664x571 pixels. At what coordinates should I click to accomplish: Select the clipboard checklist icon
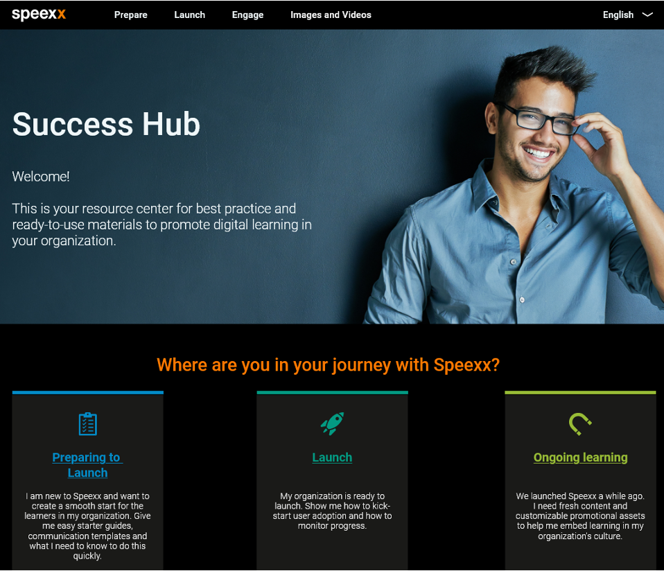click(x=87, y=423)
